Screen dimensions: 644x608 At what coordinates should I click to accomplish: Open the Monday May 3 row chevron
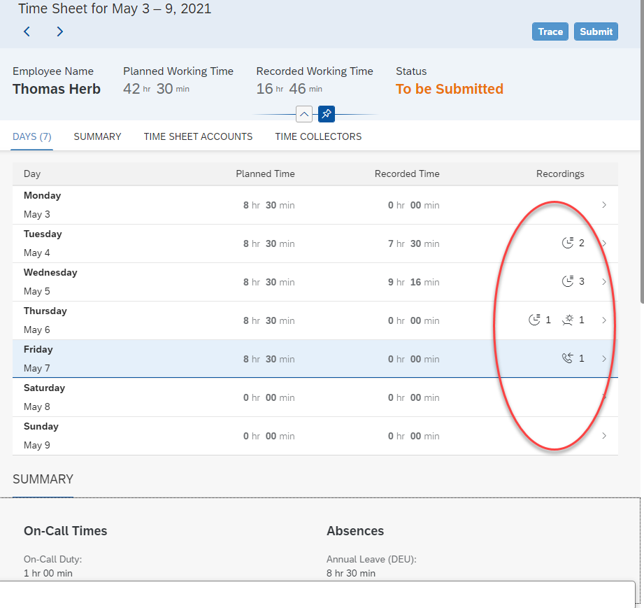pyautogui.click(x=603, y=205)
